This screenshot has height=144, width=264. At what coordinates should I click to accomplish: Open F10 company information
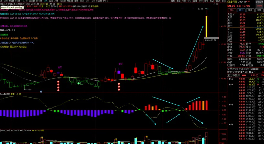click(x=201, y=1)
